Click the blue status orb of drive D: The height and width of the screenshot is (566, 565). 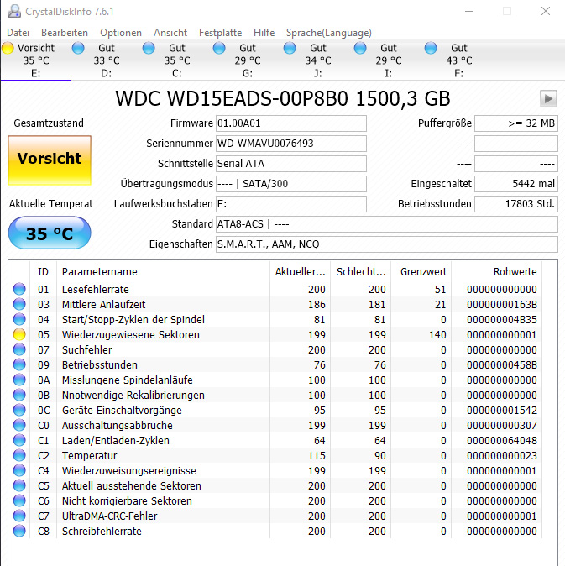(78, 48)
